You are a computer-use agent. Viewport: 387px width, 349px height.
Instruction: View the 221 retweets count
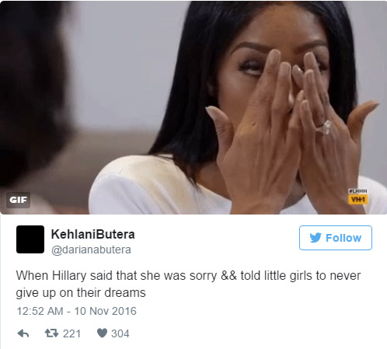click(x=71, y=333)
